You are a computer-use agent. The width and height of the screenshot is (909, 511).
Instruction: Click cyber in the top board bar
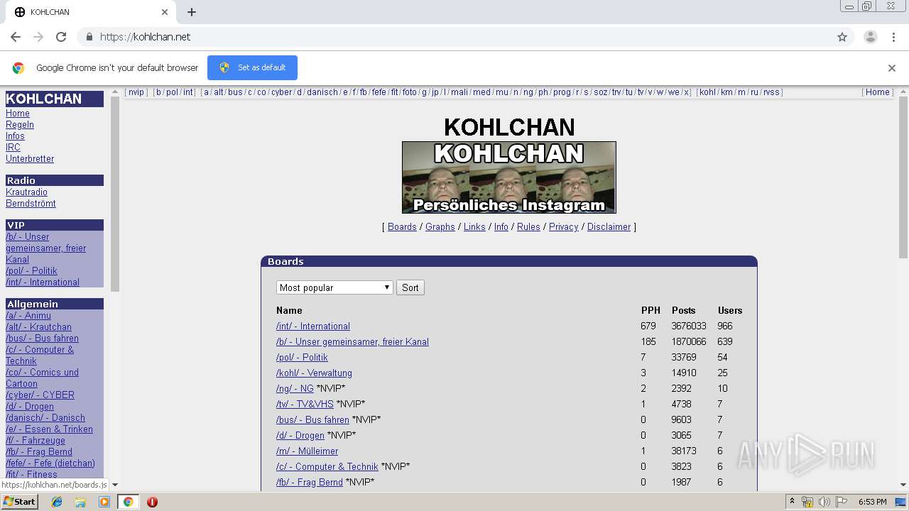[x=281, y=92]
